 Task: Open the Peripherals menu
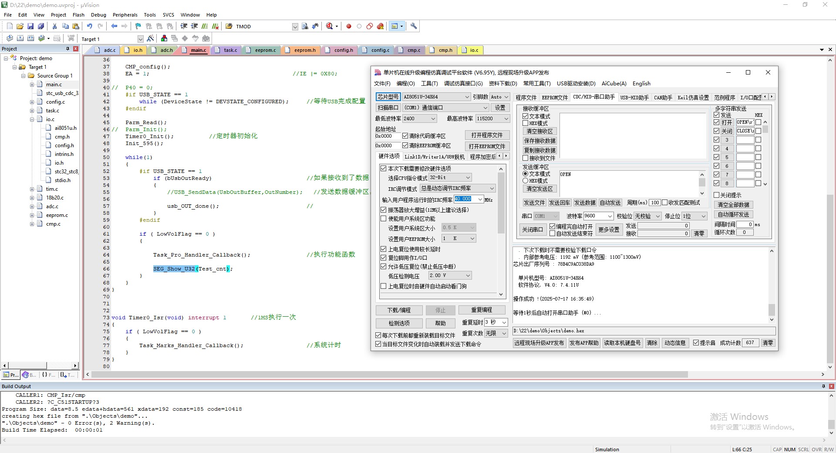click(x=125, y=15)
